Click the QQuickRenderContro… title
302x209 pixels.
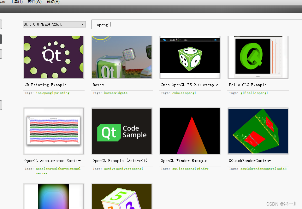click(x=251, y=161)
